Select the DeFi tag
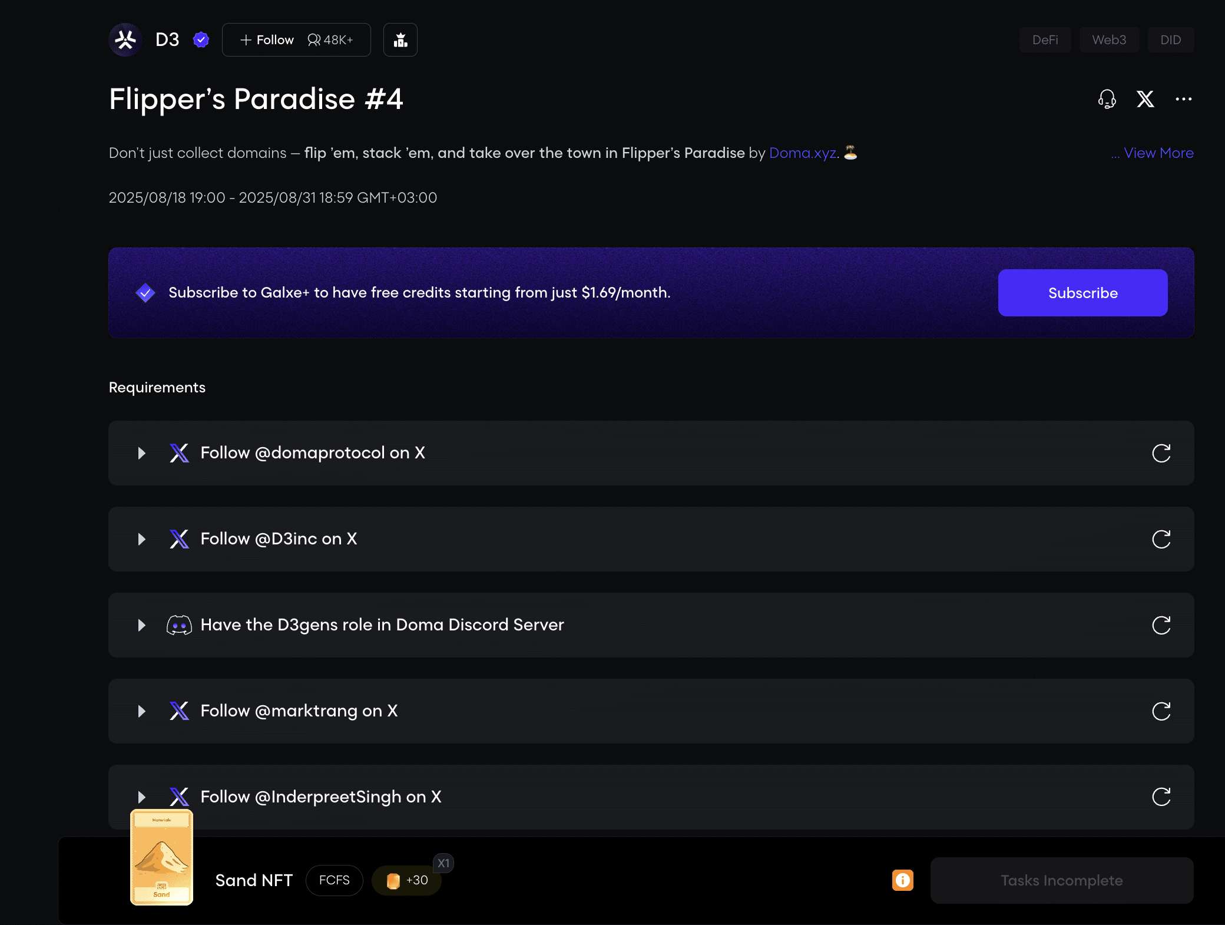The width and height of the screenshot is (1225, 925). tap(1045, 39)
